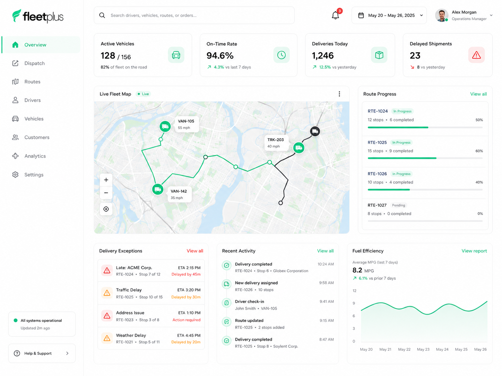Click the TRK-203 truck marker
Viewport: 502px width, 376px height.
(299, 148)
